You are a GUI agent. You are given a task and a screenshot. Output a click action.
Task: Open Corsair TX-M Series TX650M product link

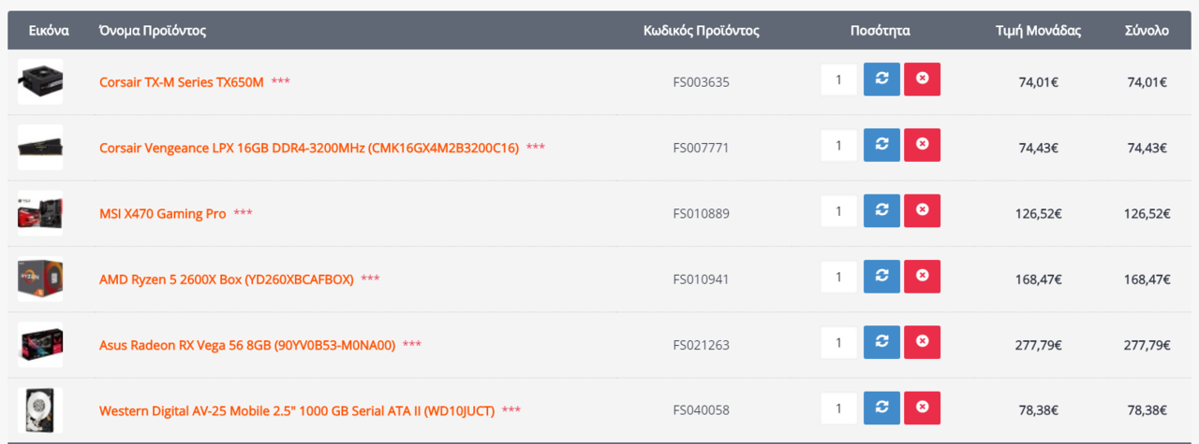click(182, 82)
